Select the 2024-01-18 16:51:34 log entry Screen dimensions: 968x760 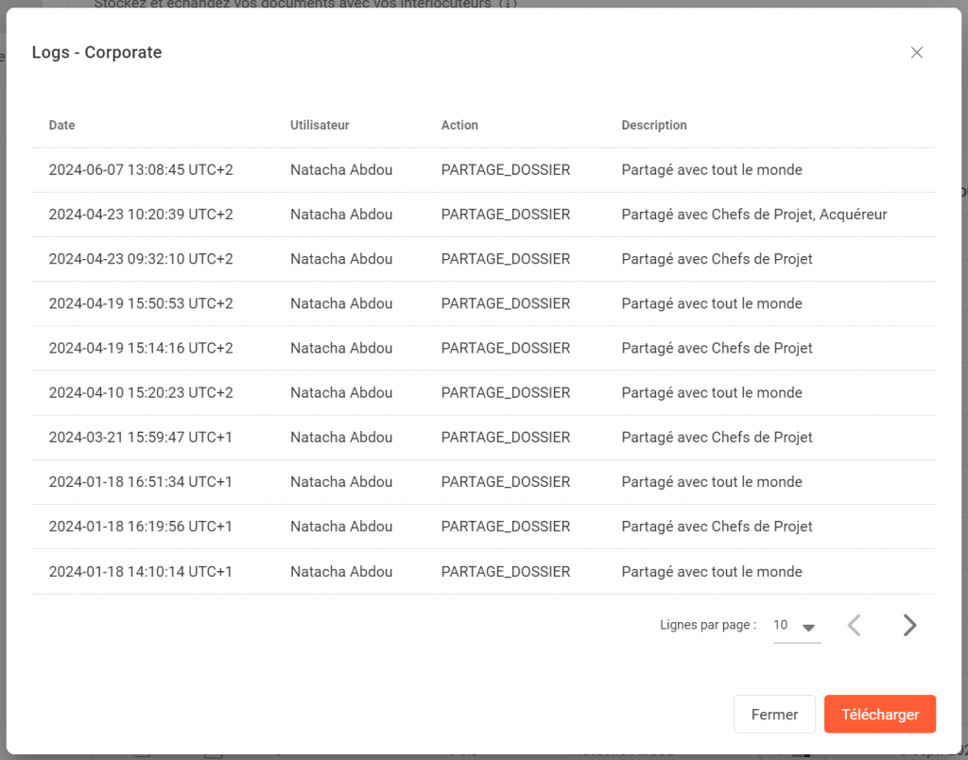tap(141, 482)
